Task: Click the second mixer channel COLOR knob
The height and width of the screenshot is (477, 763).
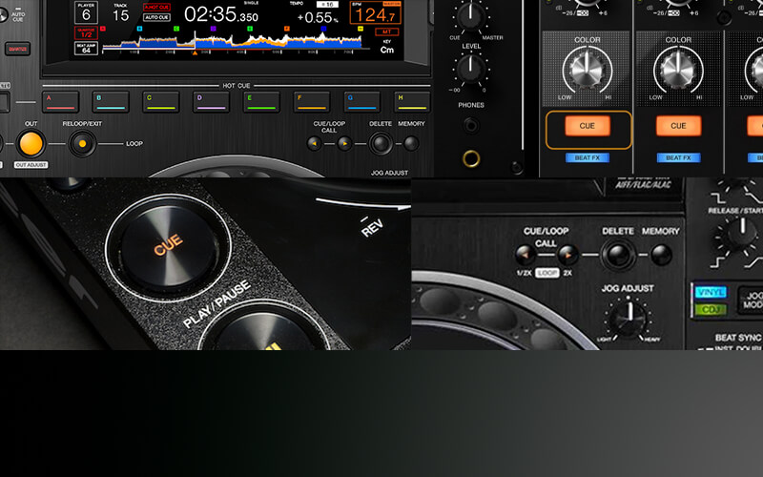Action: click(678, 70)
